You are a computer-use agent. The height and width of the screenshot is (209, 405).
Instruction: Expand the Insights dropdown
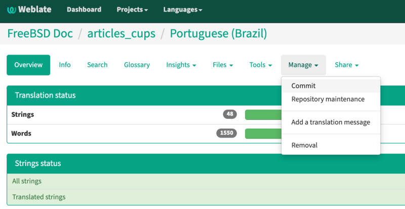(x=181, y=65)
